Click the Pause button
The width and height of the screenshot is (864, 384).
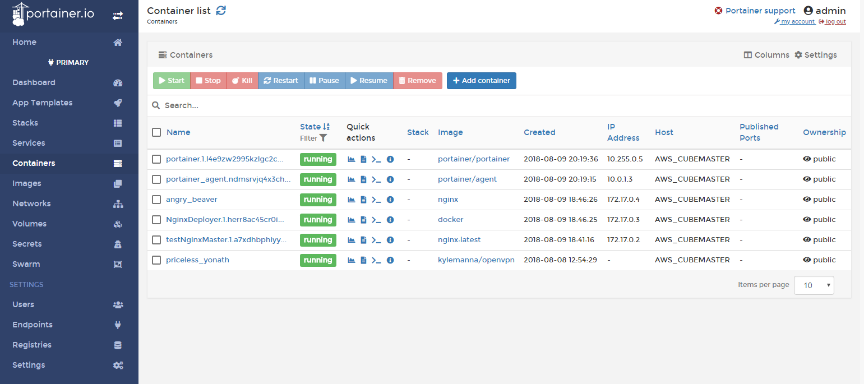(x=324, y=81)
